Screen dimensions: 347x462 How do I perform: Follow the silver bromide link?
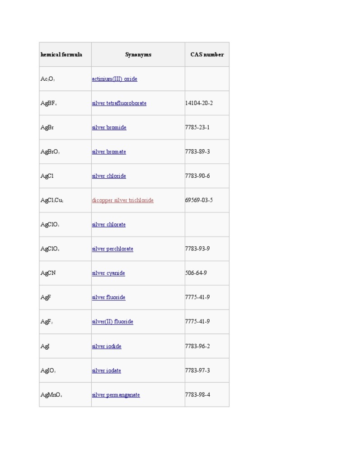point(109,128)
